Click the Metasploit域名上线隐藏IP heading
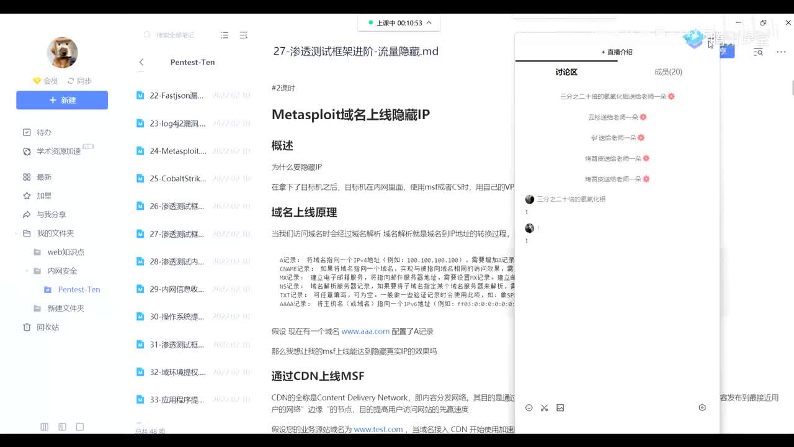Viewport: 794px width, 447px height. (350, 115)
